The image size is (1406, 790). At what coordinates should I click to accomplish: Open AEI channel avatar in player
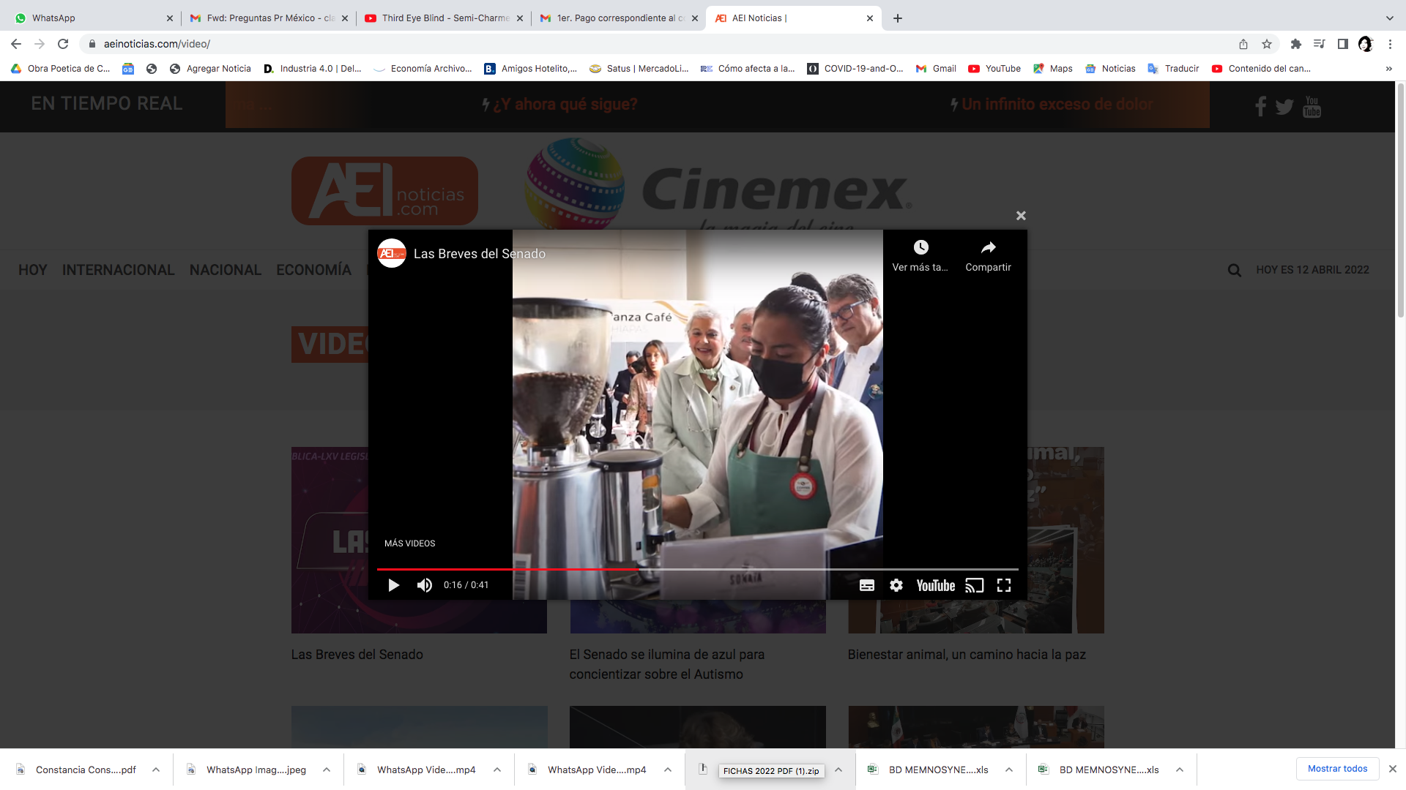click(392, 253)
